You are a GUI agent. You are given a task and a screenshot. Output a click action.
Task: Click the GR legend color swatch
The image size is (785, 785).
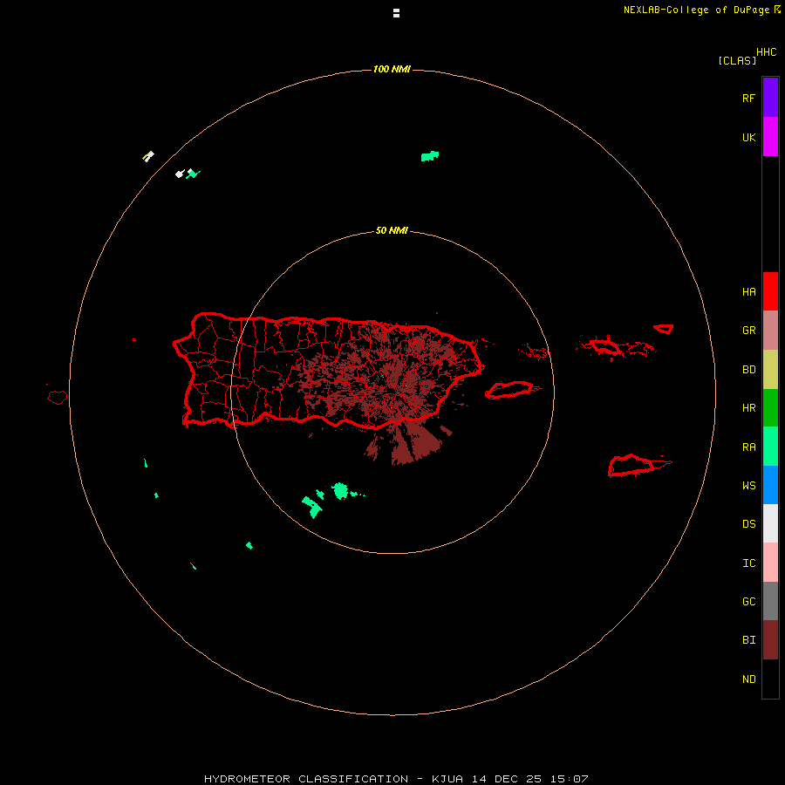pos(770,331)
